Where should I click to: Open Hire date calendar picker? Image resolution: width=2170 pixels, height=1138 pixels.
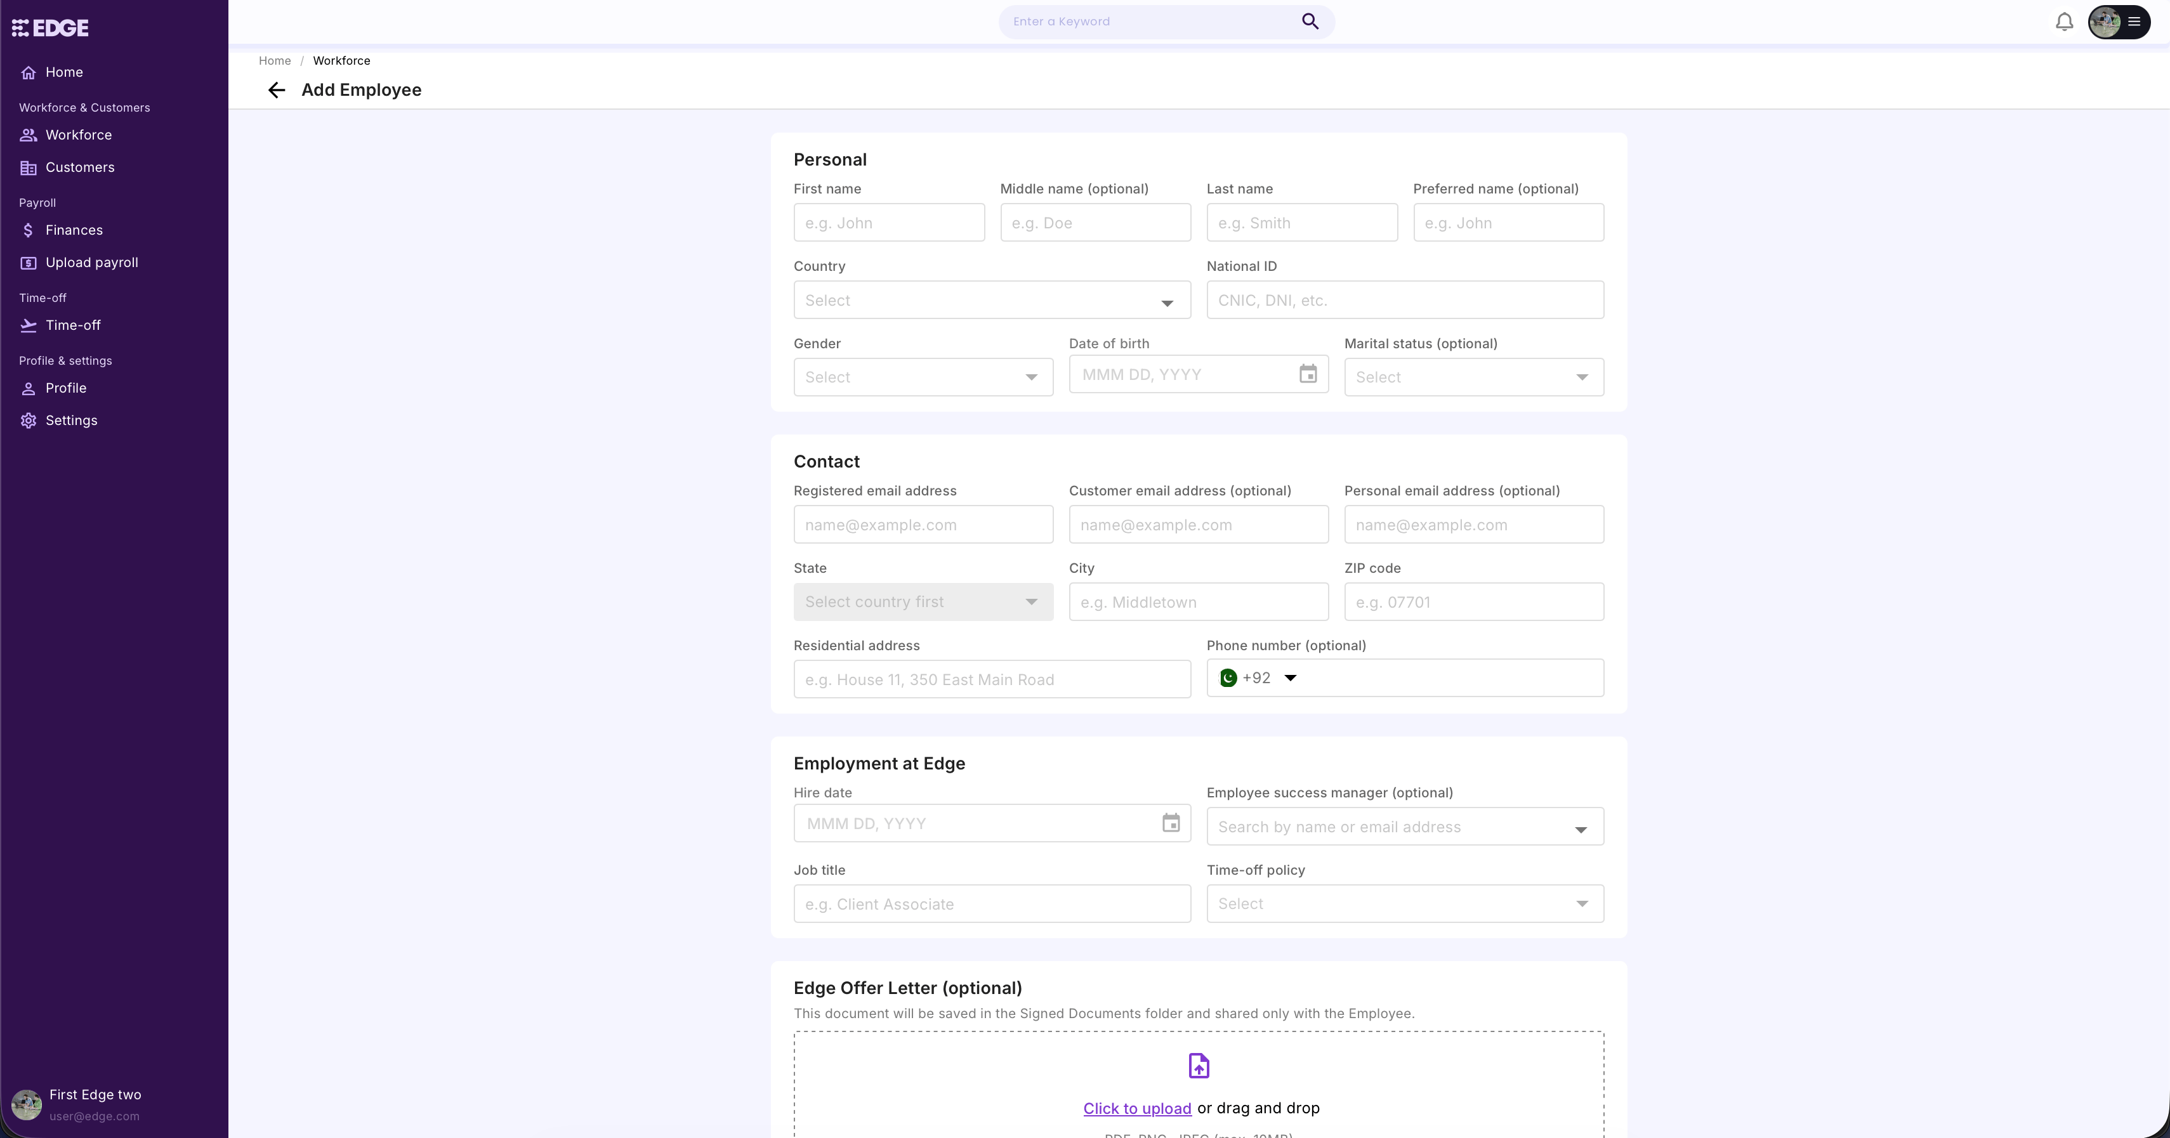click(x=1170, y=823)
